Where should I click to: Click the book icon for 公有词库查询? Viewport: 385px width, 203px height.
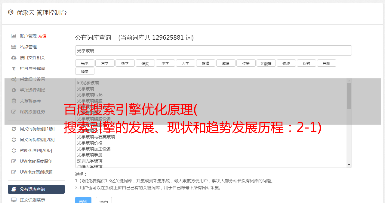[x=14, y=189]
